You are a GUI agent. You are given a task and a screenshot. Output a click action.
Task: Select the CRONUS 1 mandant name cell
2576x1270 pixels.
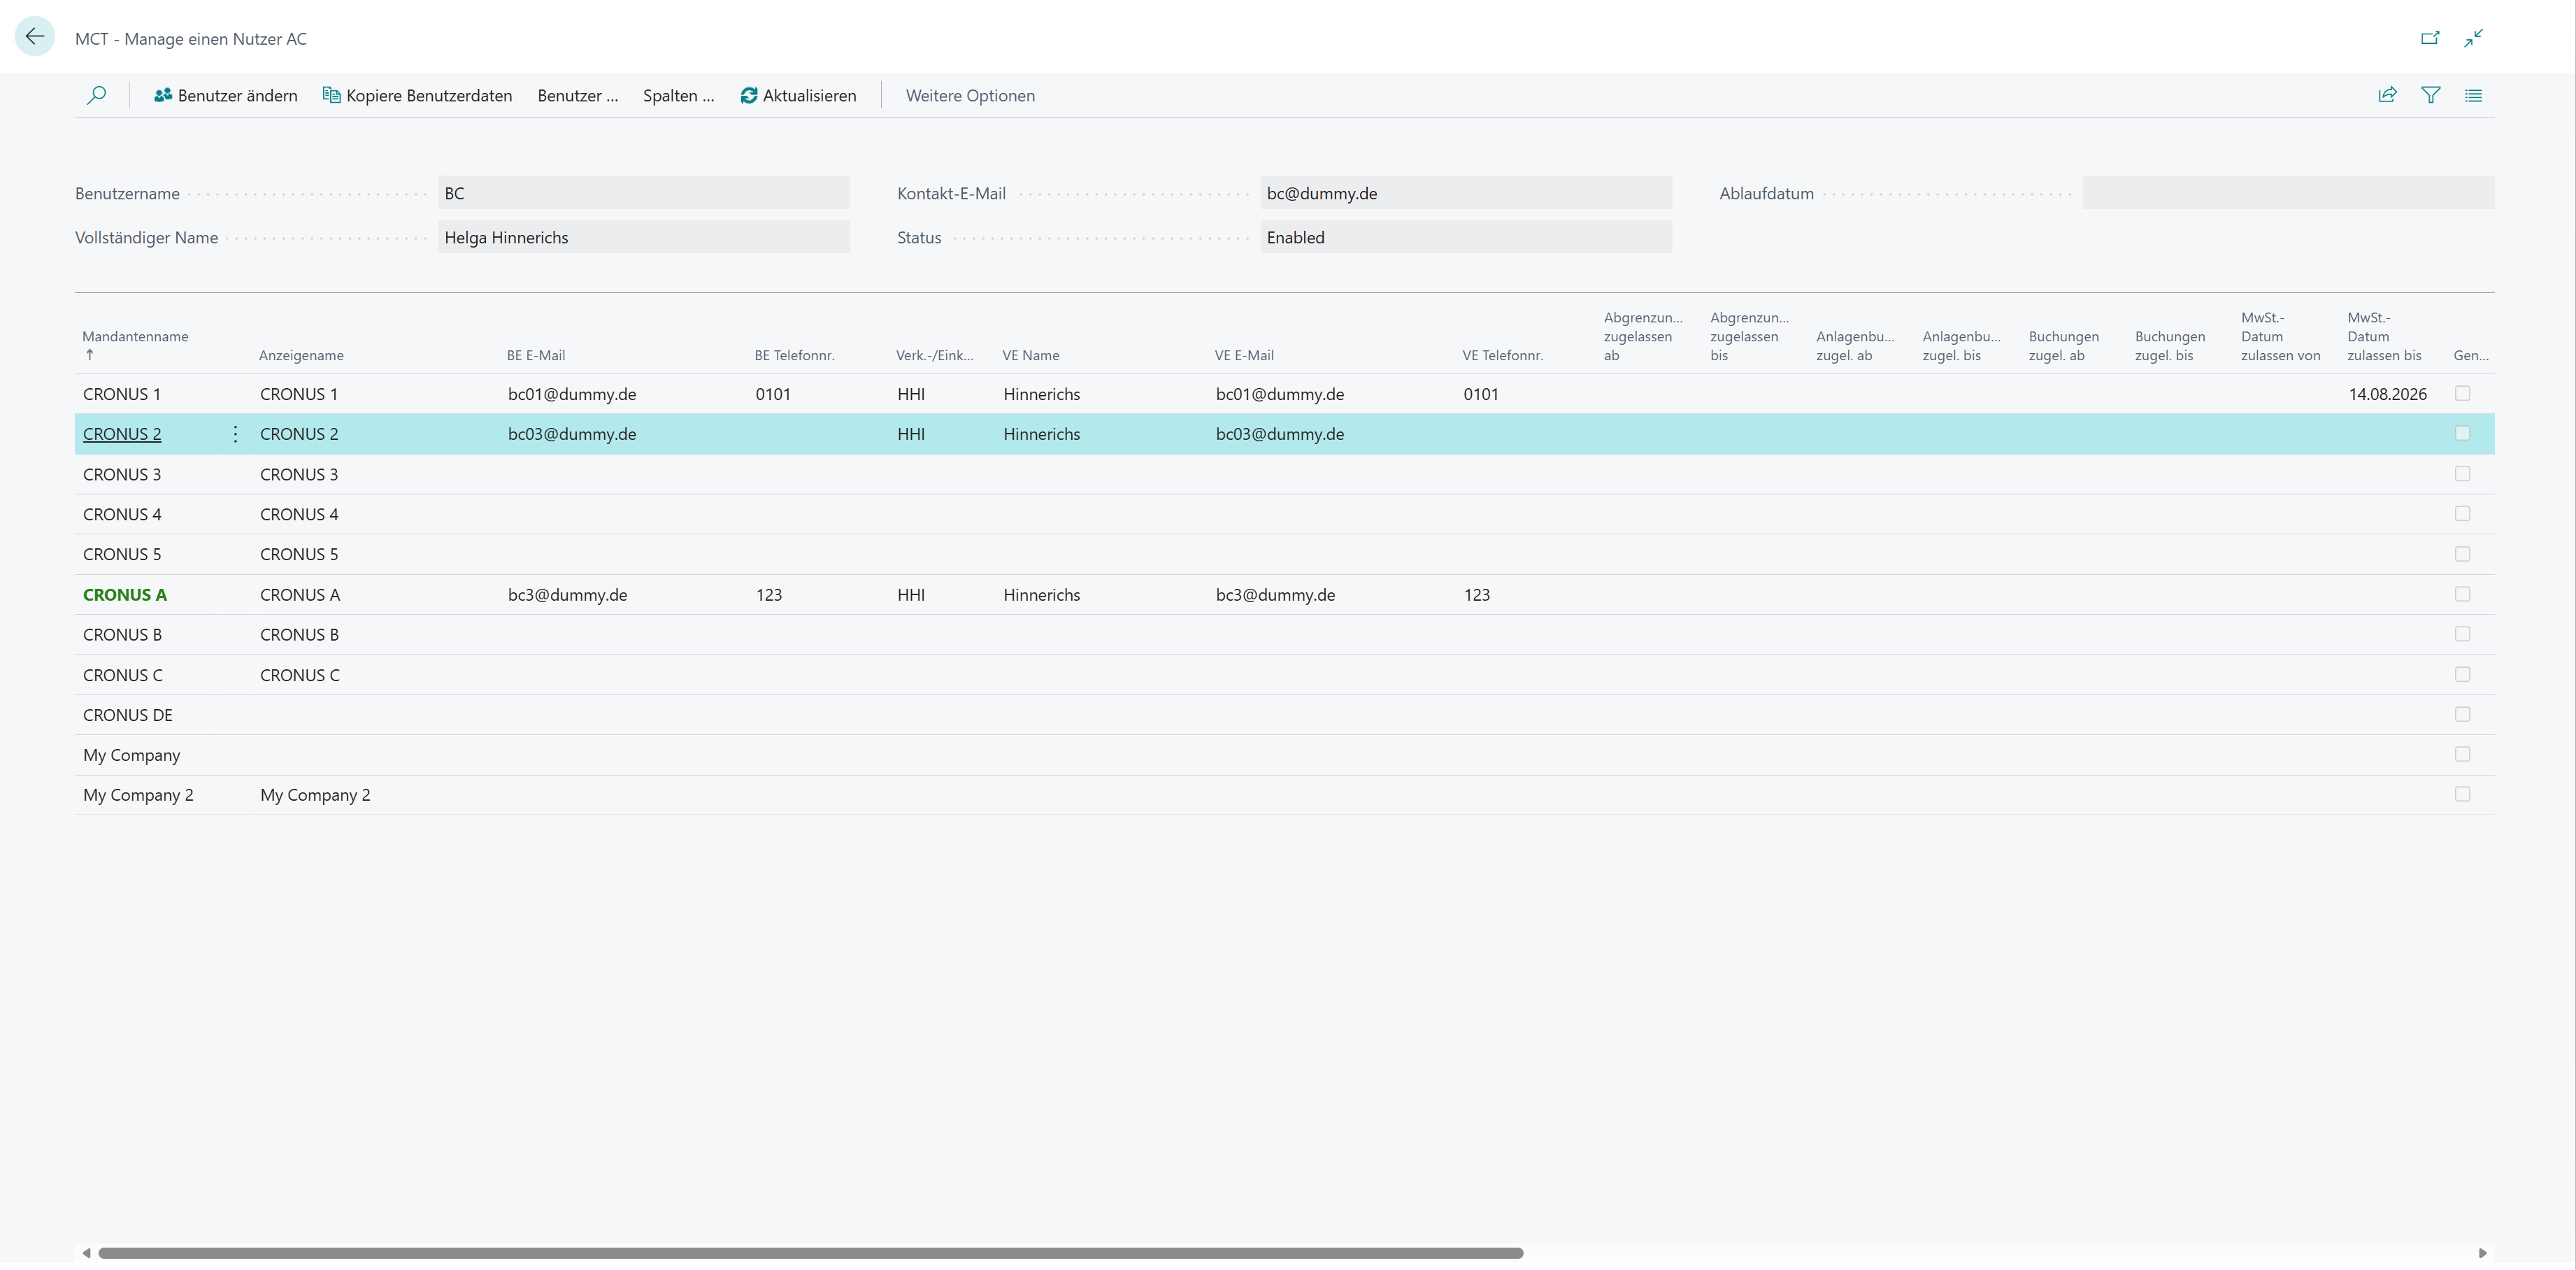pos(122,394)
